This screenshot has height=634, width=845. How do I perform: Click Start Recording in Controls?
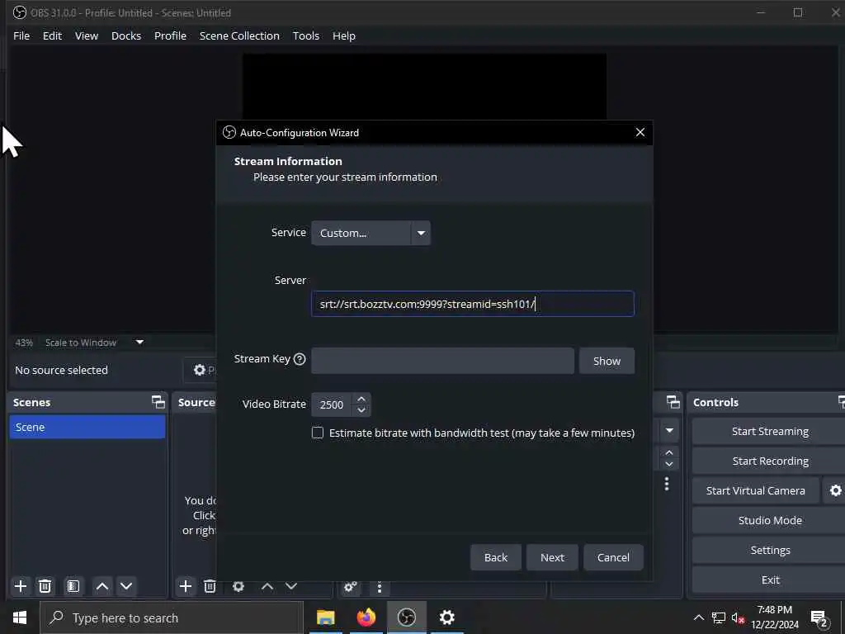click(x=770, y=461)
